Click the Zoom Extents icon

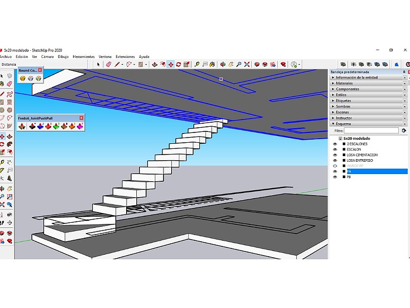click(247, 65)
